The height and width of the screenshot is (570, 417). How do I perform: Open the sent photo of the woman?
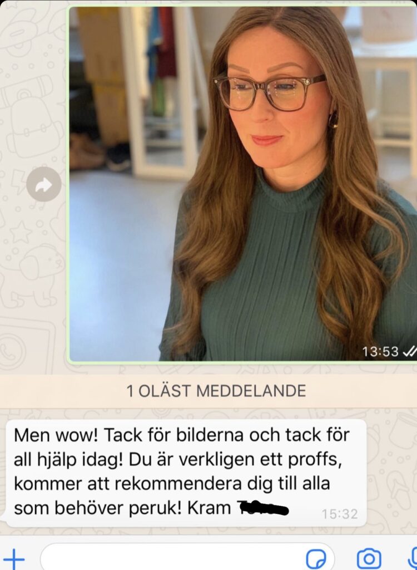point(242,184)
